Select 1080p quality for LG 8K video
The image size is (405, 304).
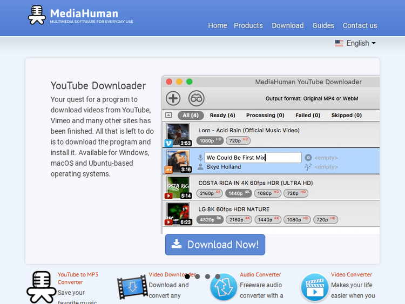pyautogui.click(x=297, y=220)
